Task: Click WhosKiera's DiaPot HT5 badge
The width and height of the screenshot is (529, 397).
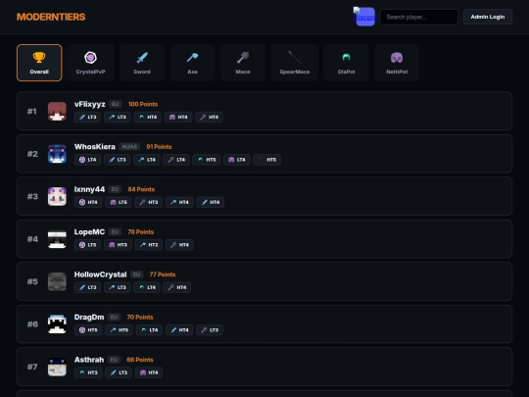Action: tap(207, 160)
